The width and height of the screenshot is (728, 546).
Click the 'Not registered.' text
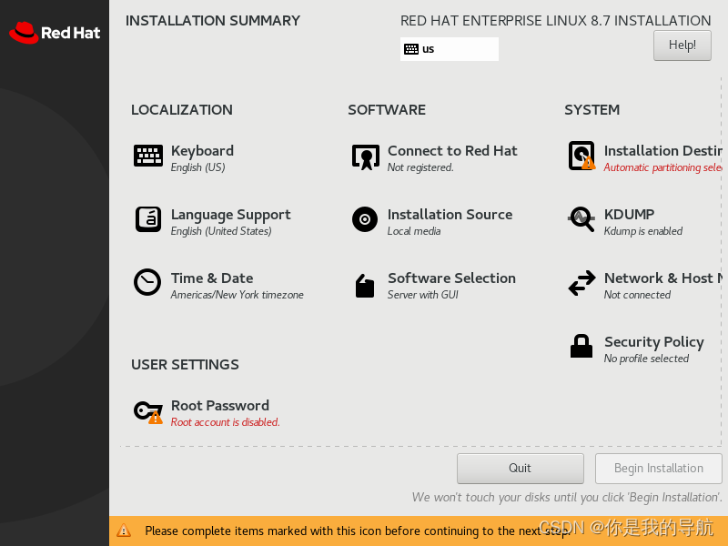[420, 167]
